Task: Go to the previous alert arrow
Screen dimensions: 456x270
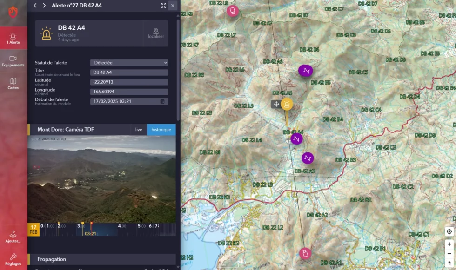Action: [35, 6]
